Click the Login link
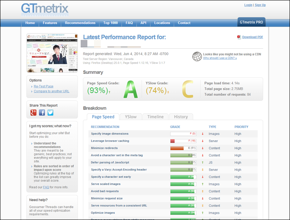This screenshot has height=220, width=290. pos(248,5)
